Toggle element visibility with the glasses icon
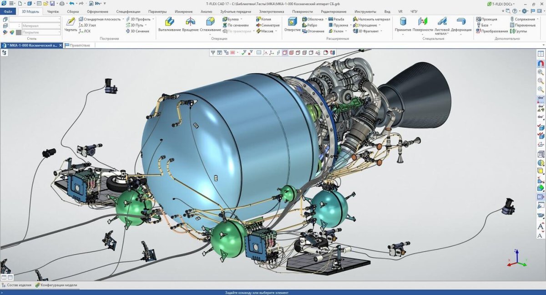Screen dimensions: 546x295 coord(541,99)
